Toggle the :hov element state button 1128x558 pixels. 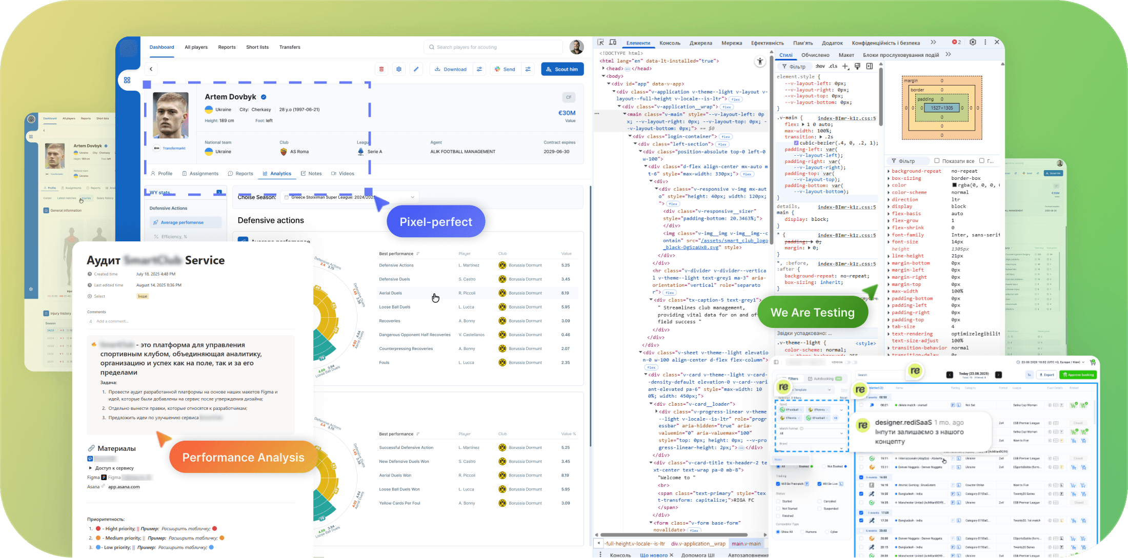[820, 66]
